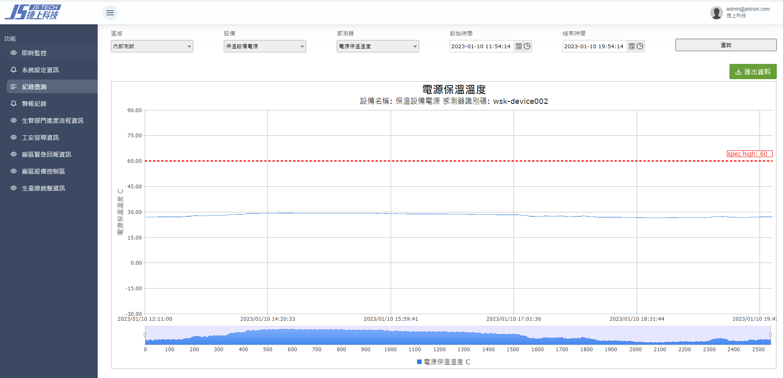Image resolution: width=783 pixels, height=378 pixels.
Task: Toggle the hamburger sidebar menu
Action: 110,13
